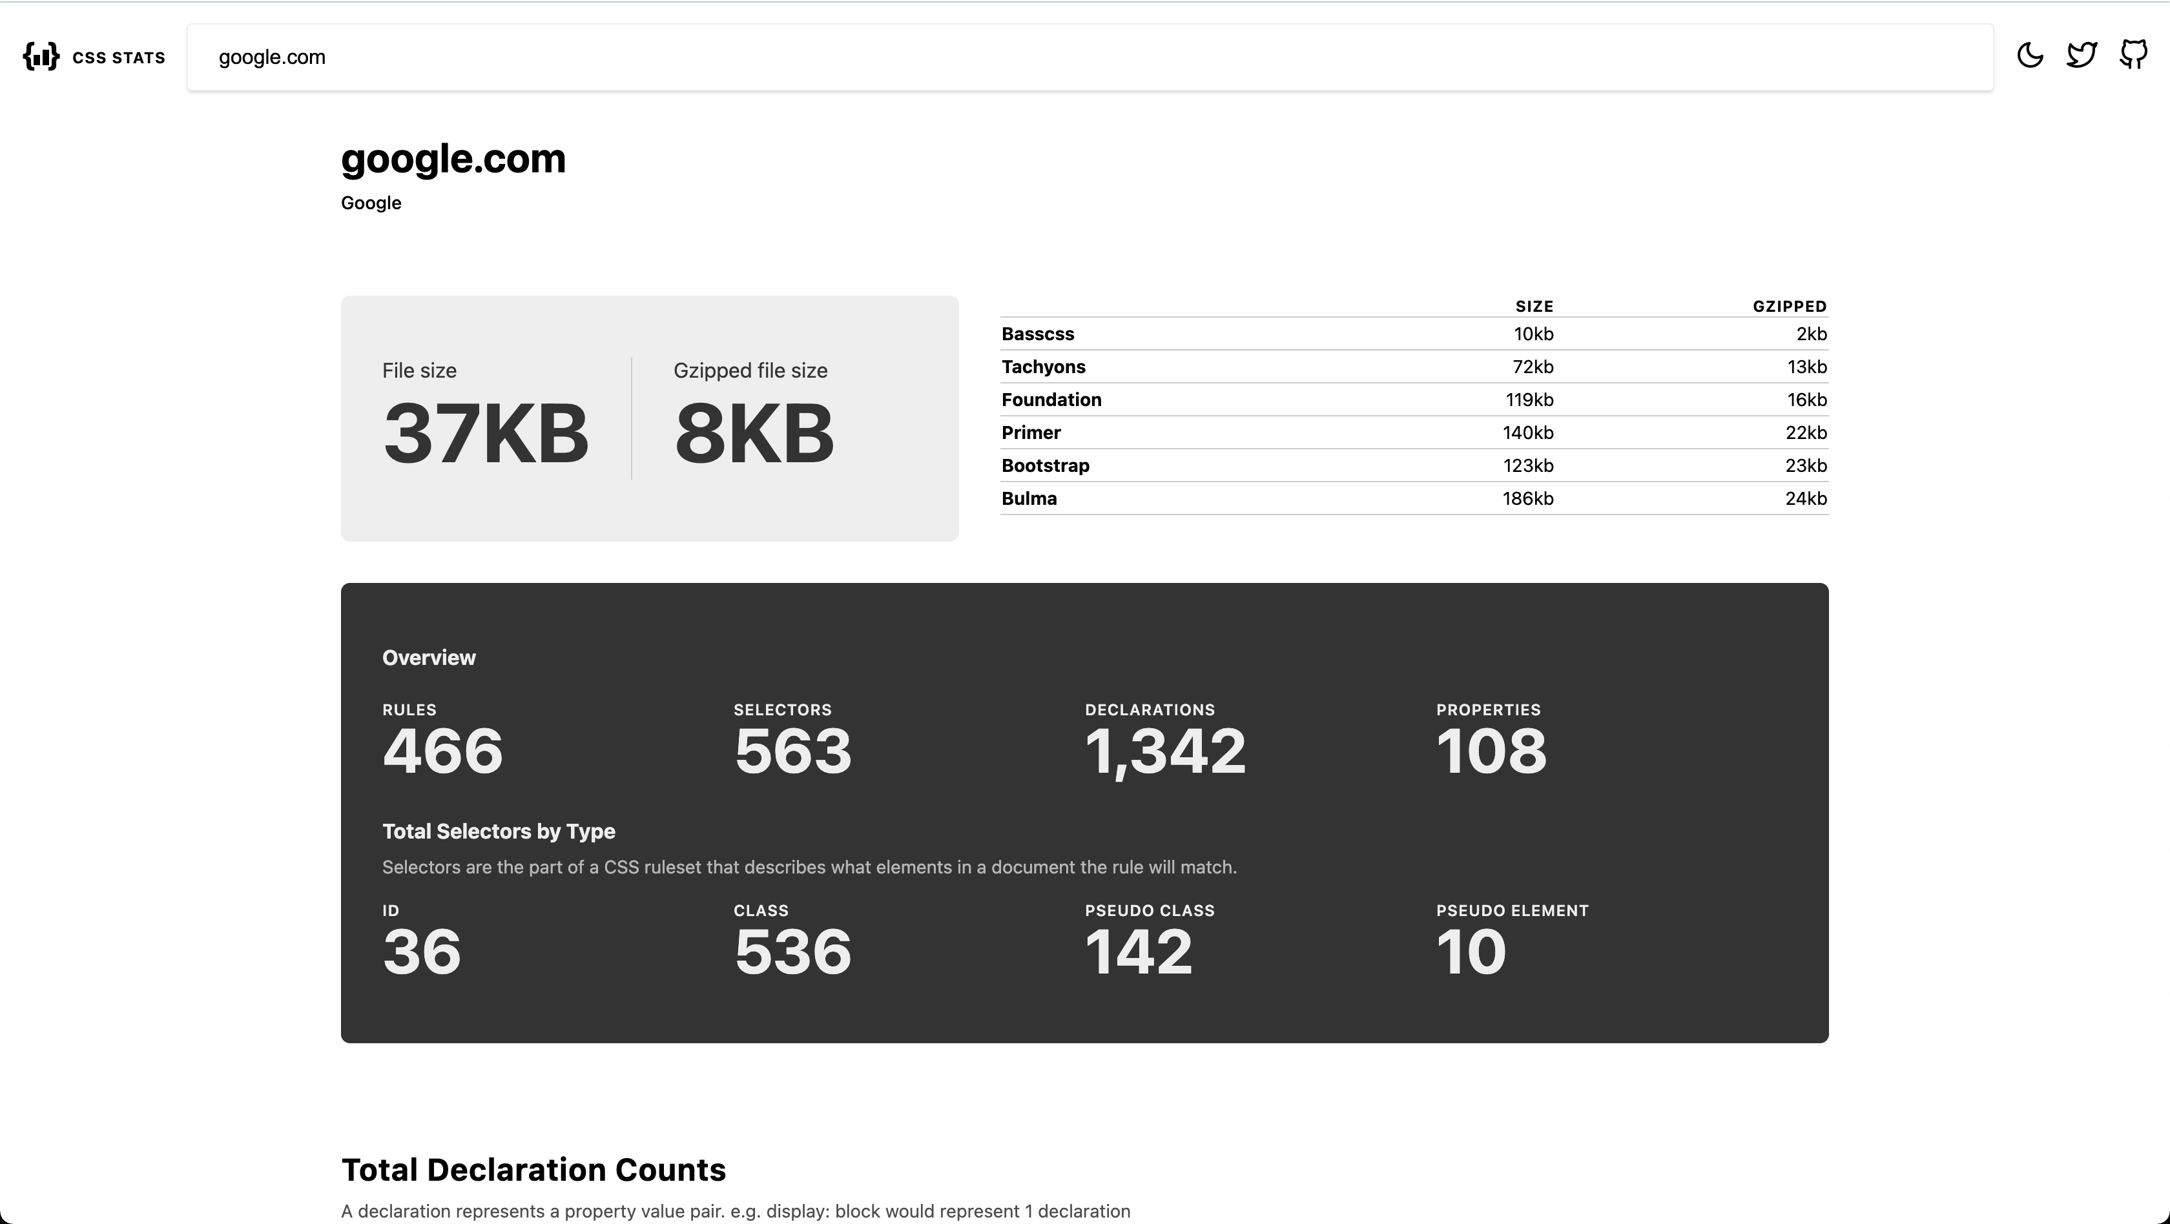Click the RULES label
Screen dimensions: 2170x1224
pyautogui.click(x=409, y=709)
